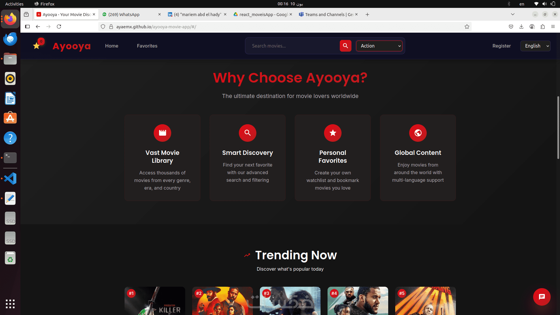Open the list all tabs chevron
560x315 pixels.
click(512, 14)
